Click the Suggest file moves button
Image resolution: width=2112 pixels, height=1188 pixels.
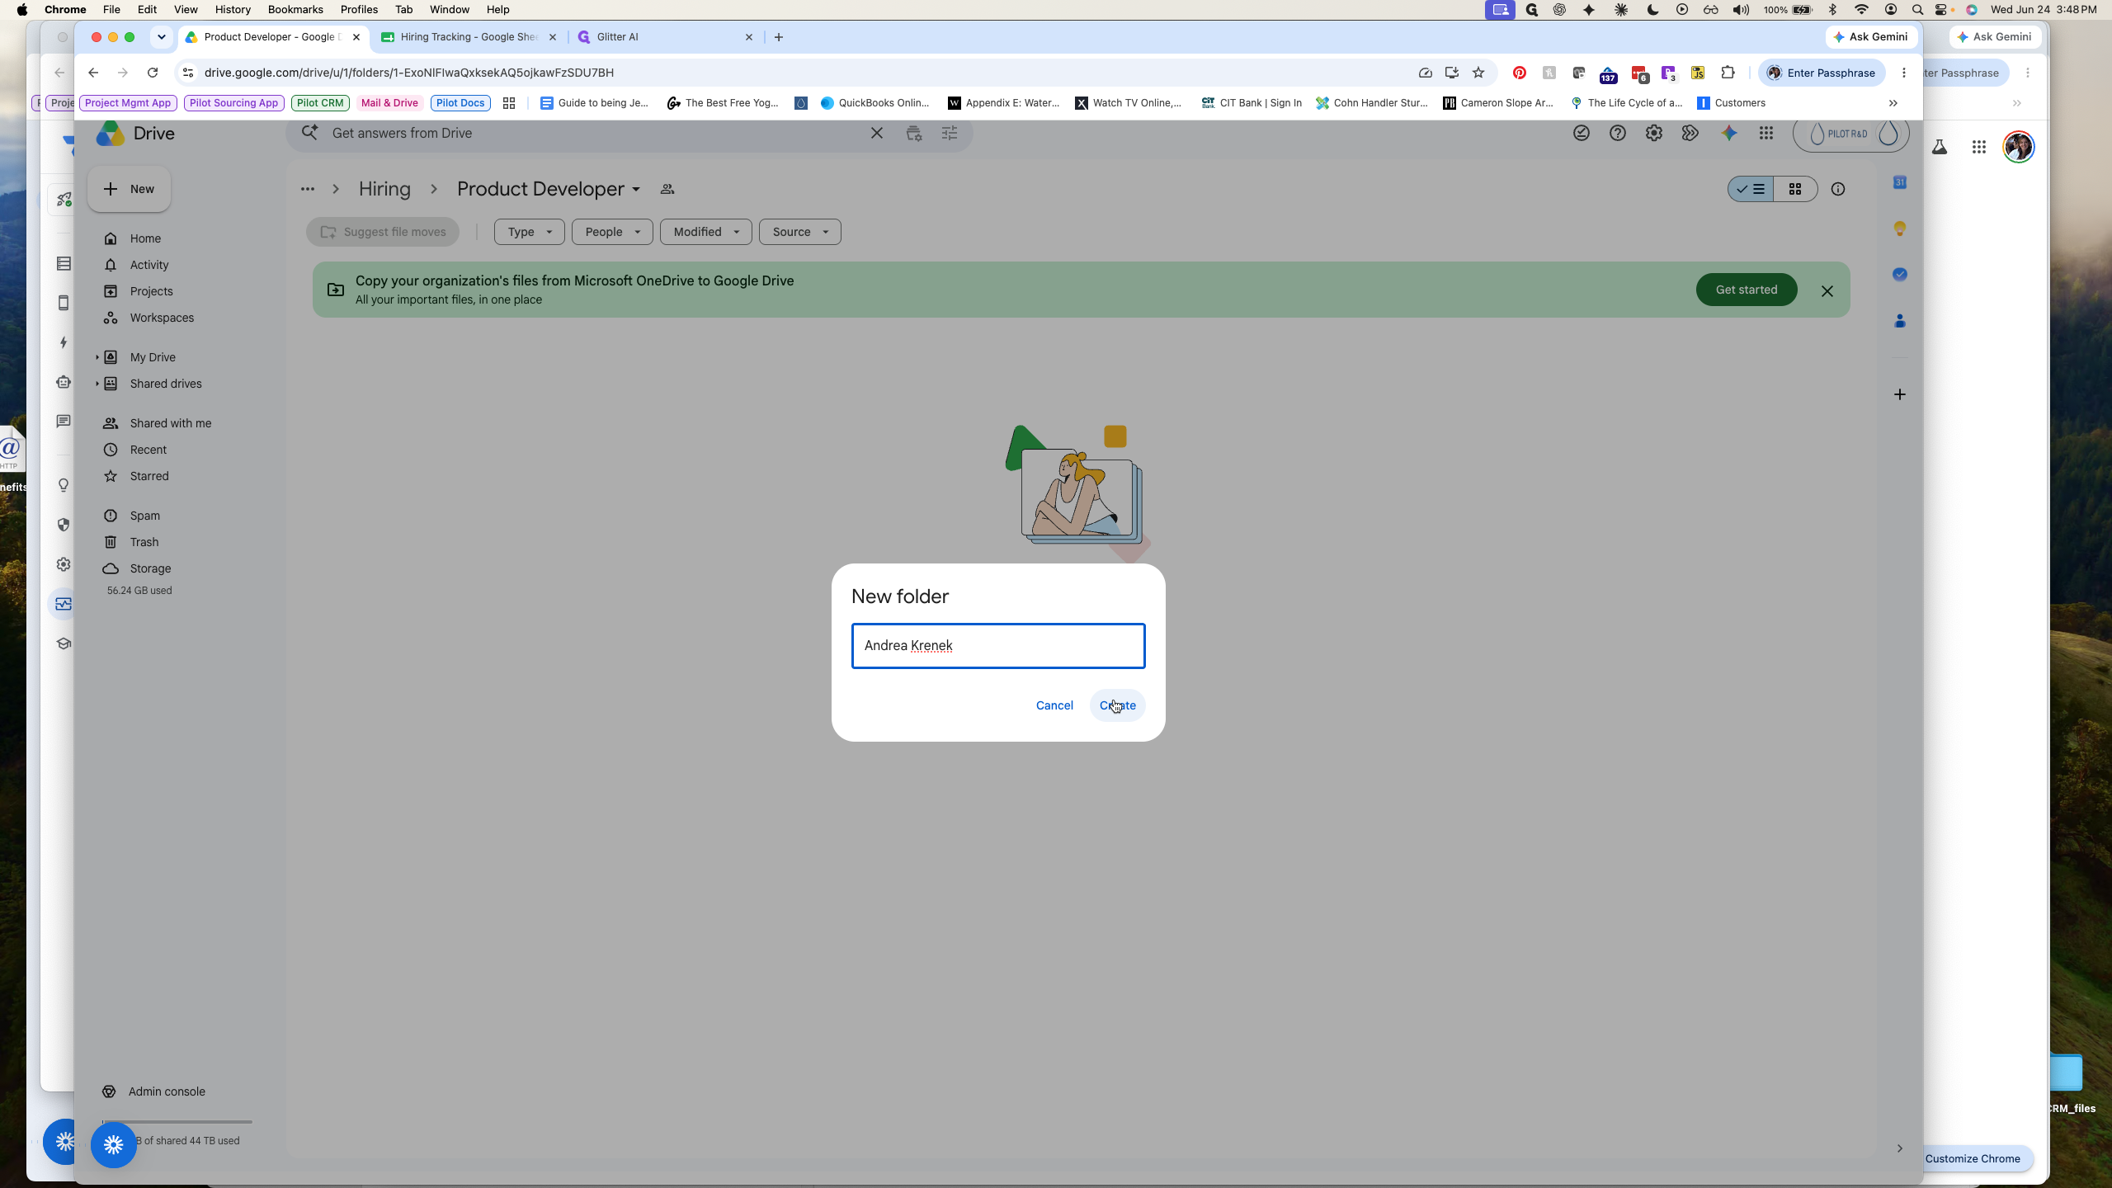383,232
